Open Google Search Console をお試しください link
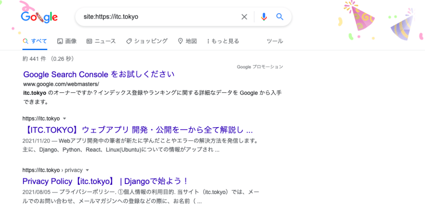425x208 pixels. [99, 74]
